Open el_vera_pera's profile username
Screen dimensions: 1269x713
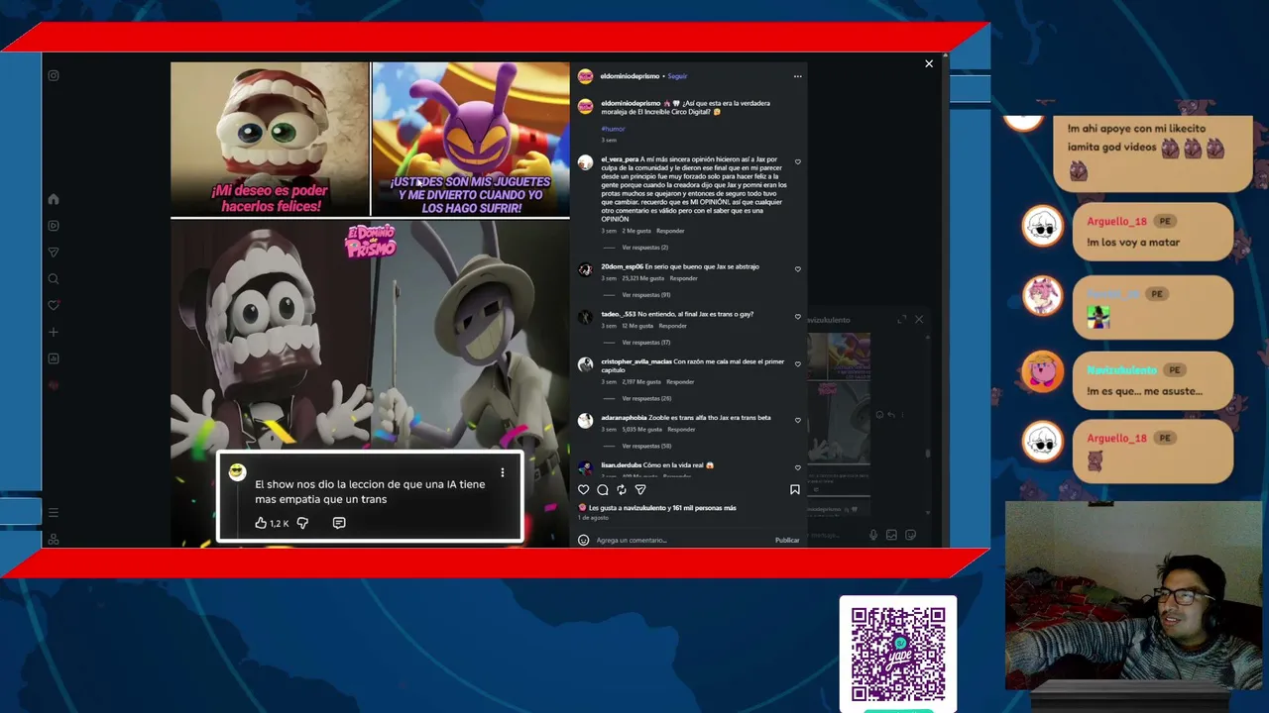620,159
